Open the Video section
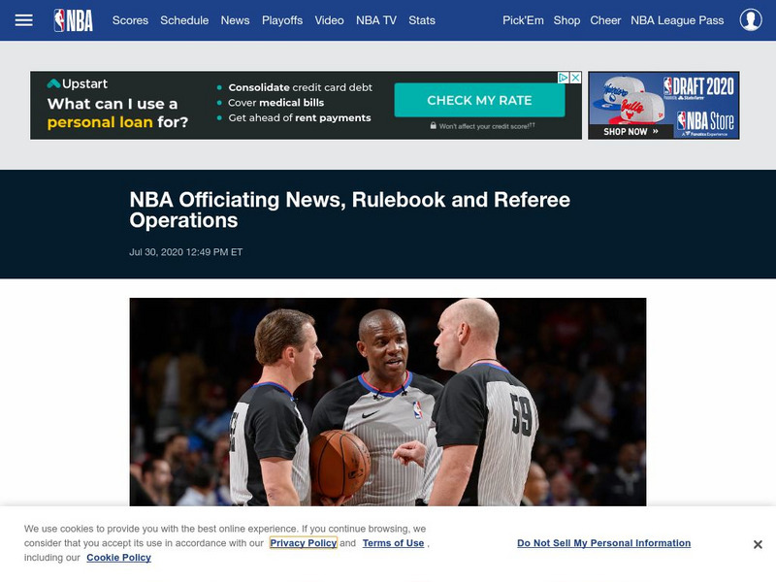The image size is (776, 582). pyautogui.click(x=329, y=20)
